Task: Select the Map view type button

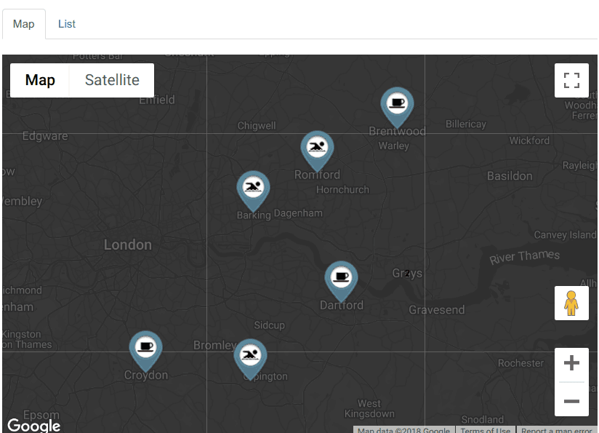Action: [40, 80]
